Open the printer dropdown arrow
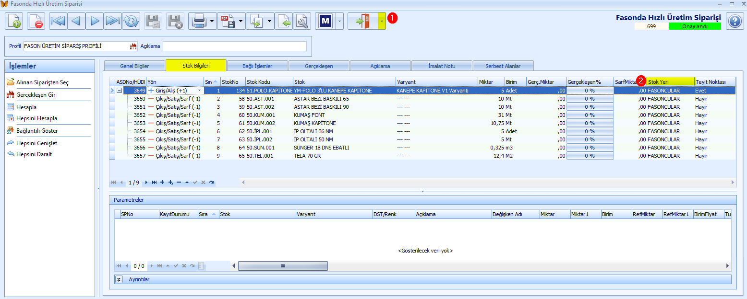 coord(212,21)
